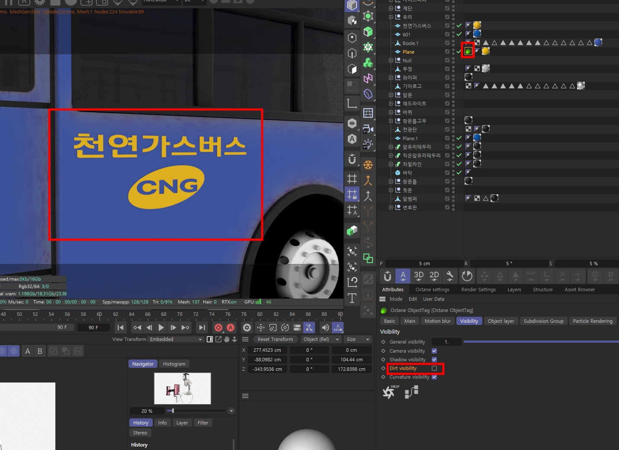Toggle green check on 천연가스버스 row

click(459, 26)
